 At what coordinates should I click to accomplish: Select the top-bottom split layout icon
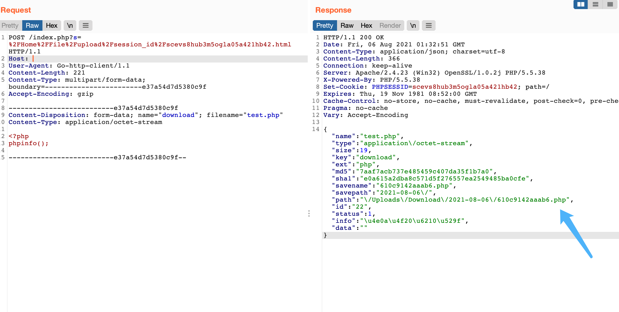click(596, 4)
